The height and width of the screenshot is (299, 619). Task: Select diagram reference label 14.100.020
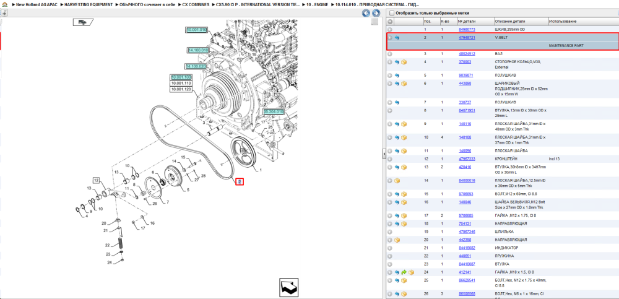196,66
